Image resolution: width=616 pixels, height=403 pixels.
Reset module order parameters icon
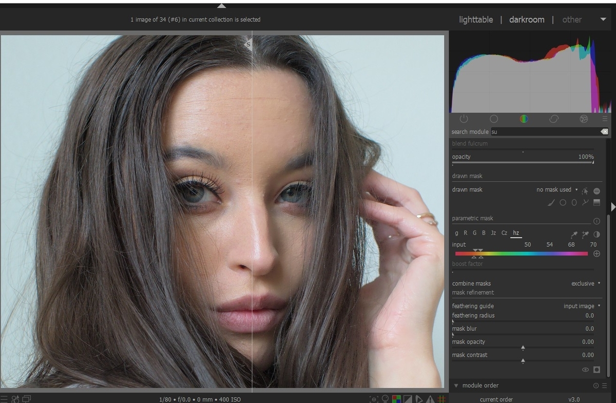[x=596, y=386]
